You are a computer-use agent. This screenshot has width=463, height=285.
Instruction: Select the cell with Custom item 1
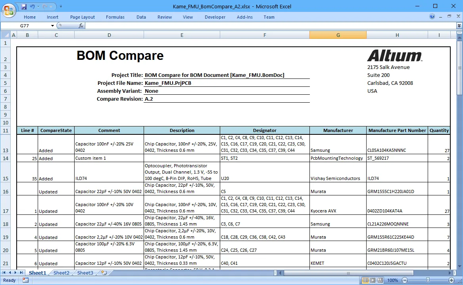tap(109, 158)
